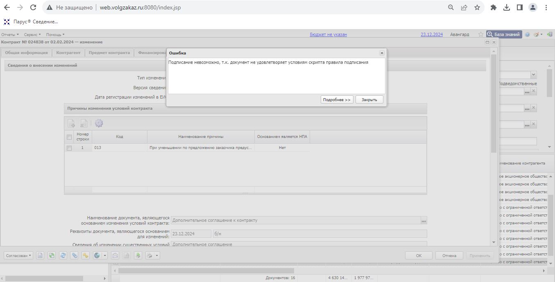Click the Подробнее >> button in error dialog
This screenshot has height=282, width=555.
[337, 100]
